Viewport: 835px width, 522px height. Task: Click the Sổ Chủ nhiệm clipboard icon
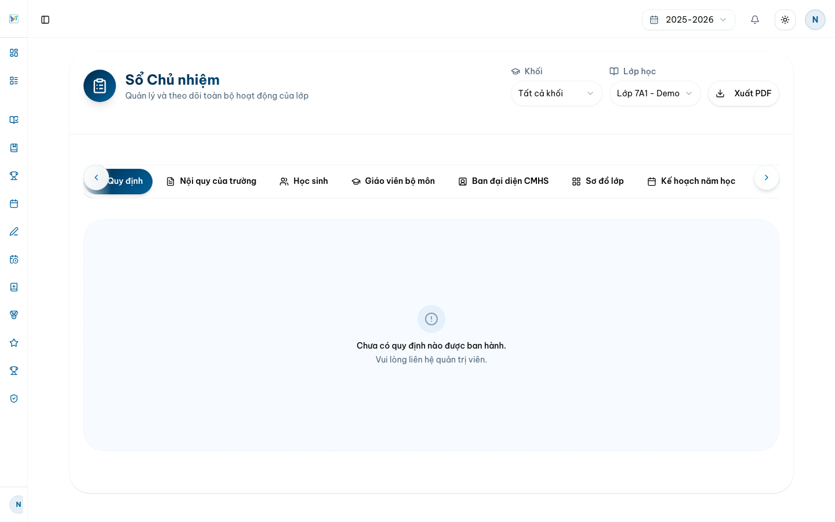[100, 86]
